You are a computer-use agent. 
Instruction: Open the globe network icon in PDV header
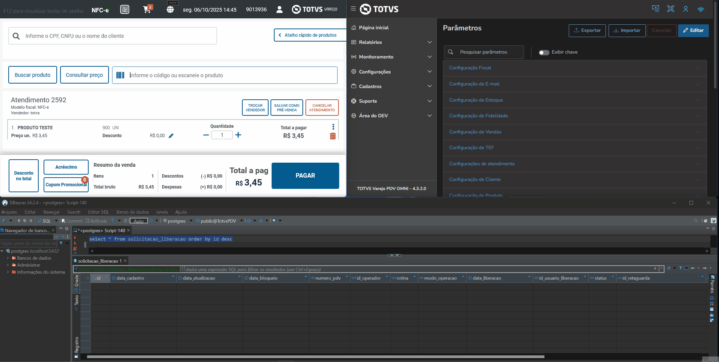tap(170, 9)
